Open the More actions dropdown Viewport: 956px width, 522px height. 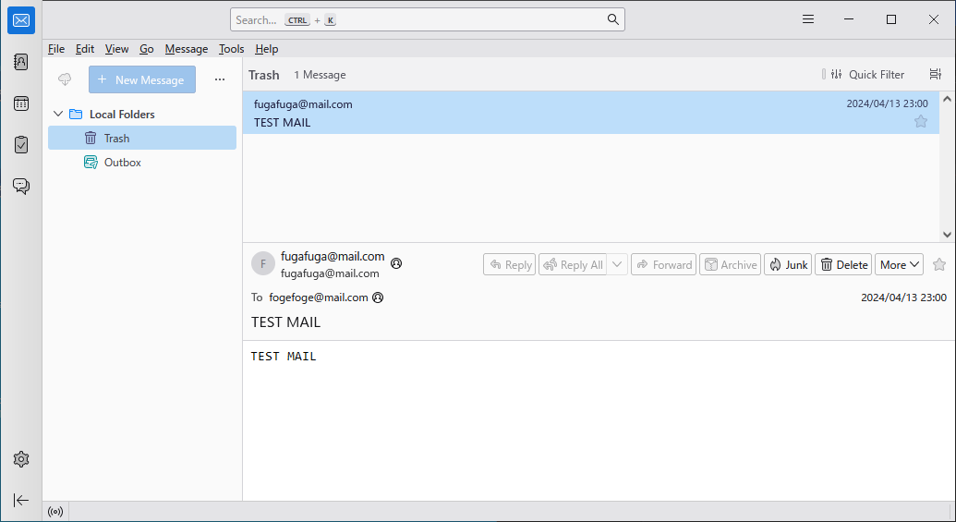click(x=899, y=264)
